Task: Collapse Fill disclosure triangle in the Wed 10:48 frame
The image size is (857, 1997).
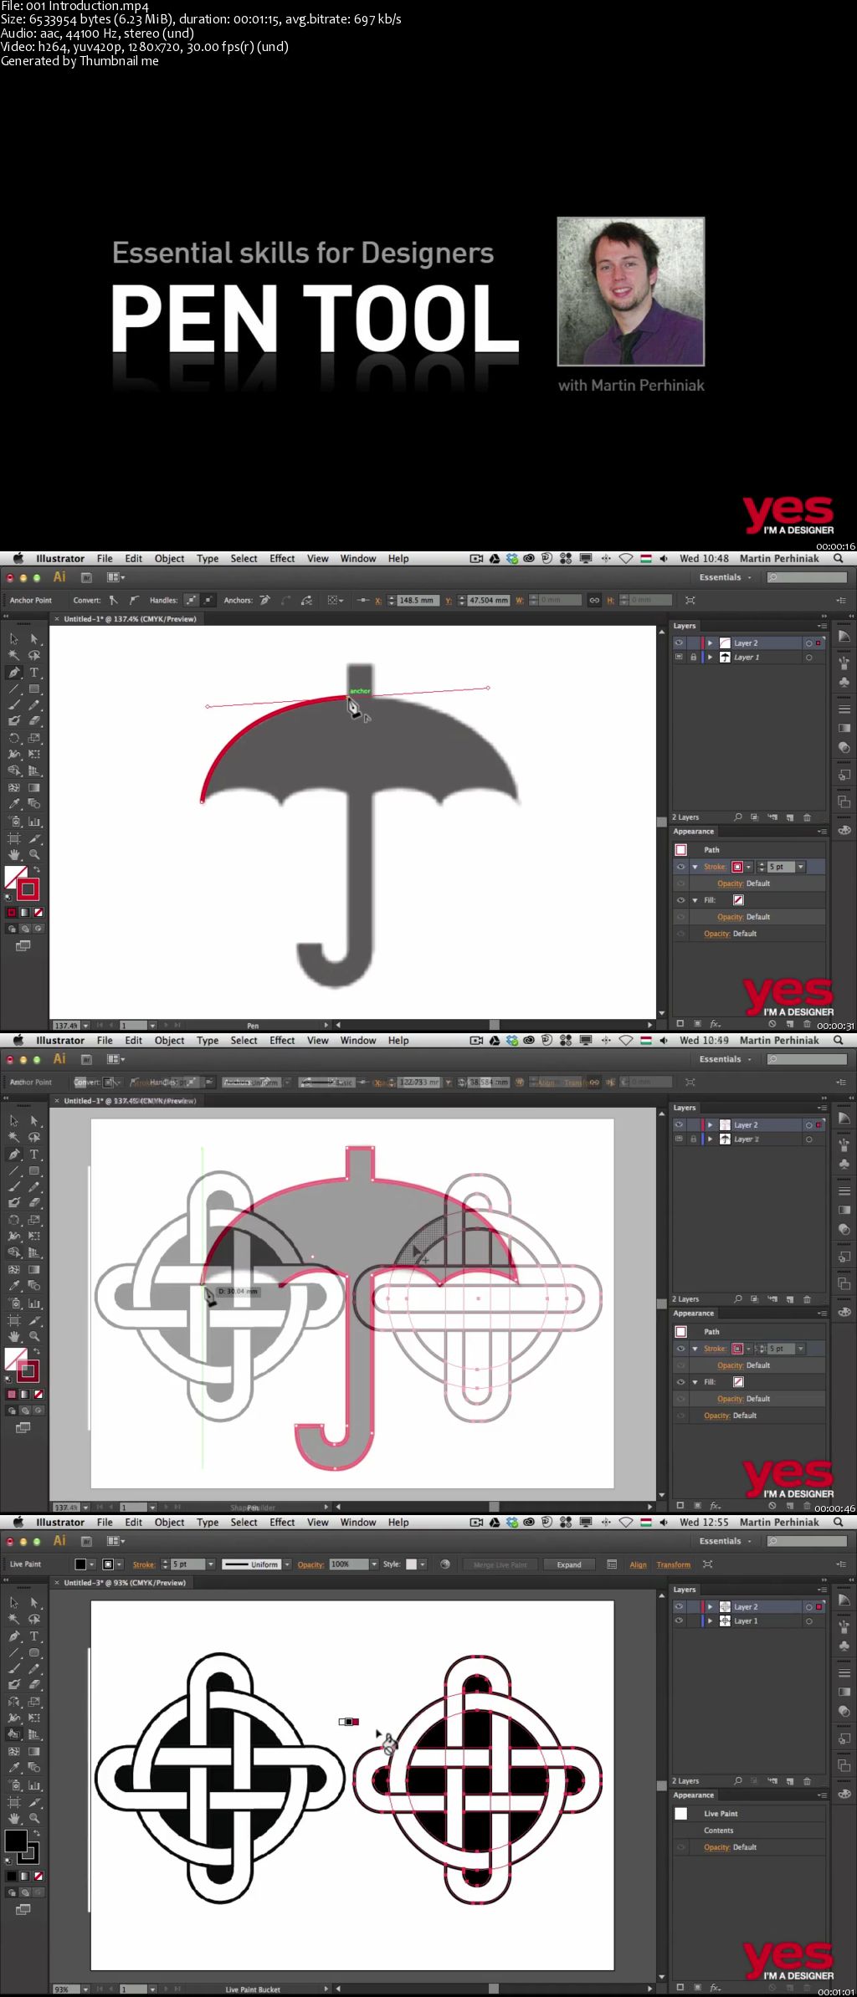Action: pos(695,900)
